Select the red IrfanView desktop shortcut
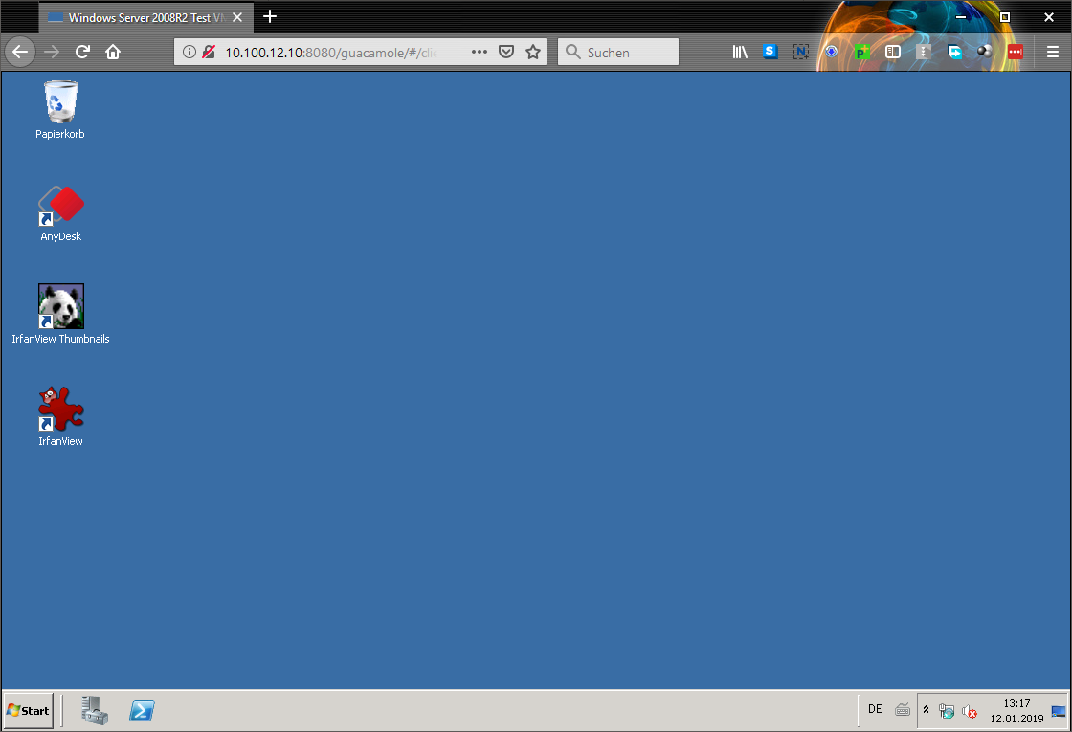 tap(61, 410)
